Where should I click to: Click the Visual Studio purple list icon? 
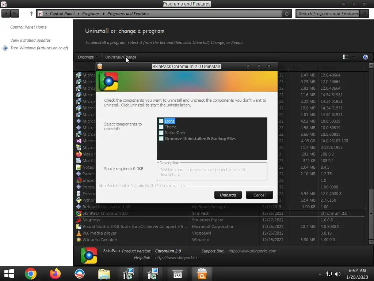click(x=79, y=141)
